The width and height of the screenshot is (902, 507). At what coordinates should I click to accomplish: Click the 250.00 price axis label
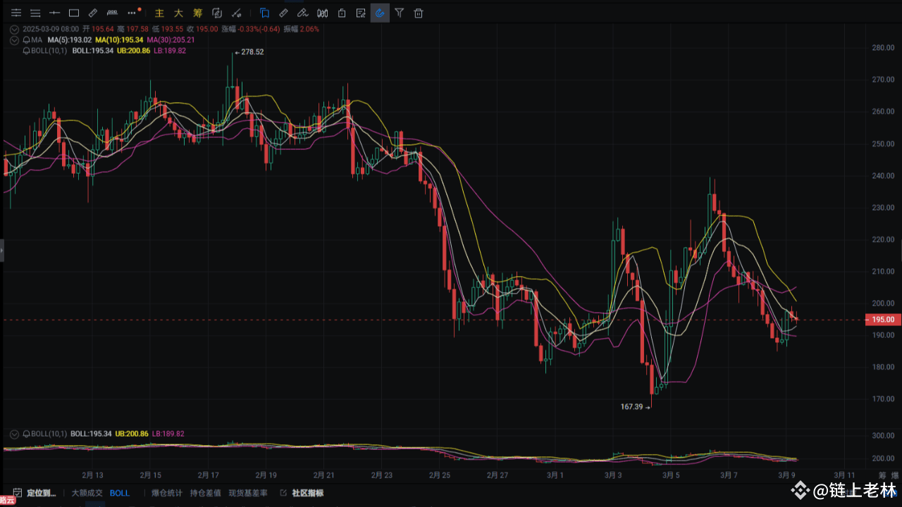[x=884, y=144]
